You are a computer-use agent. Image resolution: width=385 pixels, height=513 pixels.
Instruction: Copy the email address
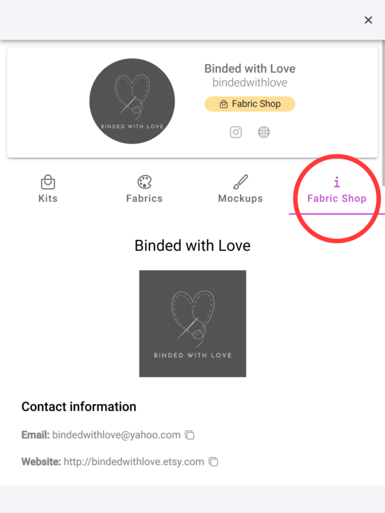click(190, 435)
